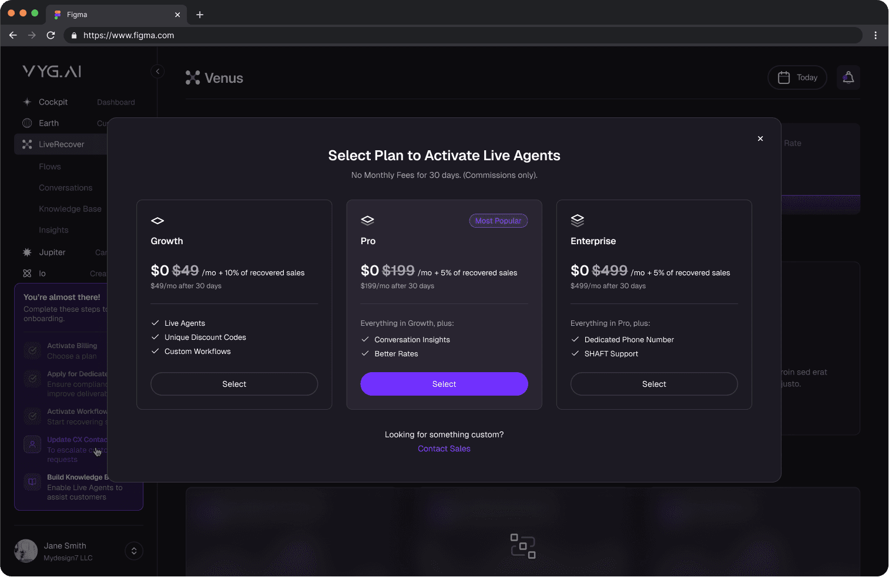Select the Cockpit dashboard icon

click(x=27, y=102)
